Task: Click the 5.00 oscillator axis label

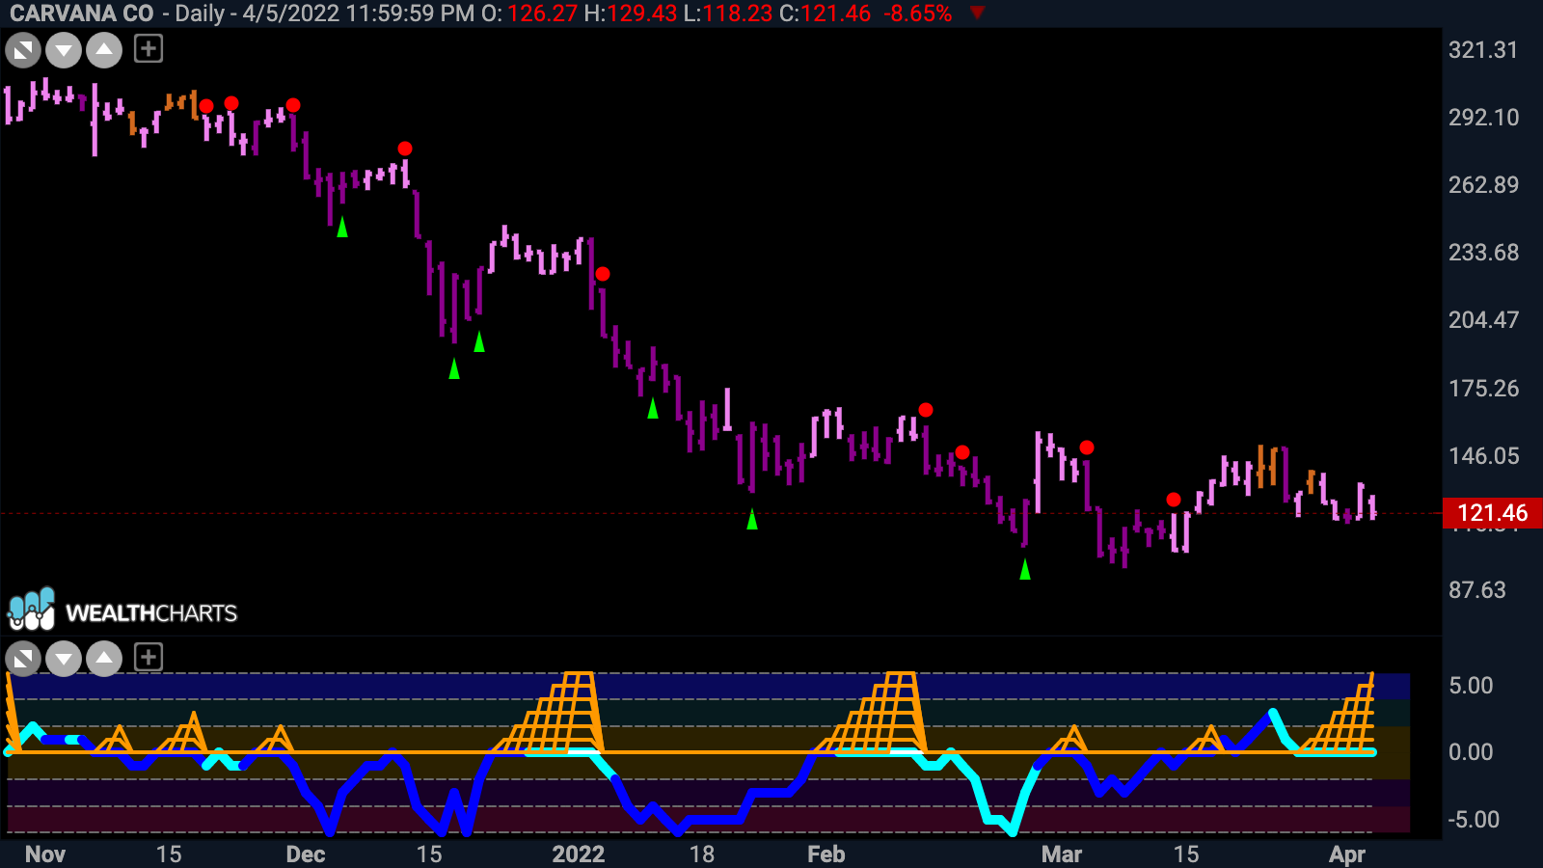Action: click(x=1471, y=686)
